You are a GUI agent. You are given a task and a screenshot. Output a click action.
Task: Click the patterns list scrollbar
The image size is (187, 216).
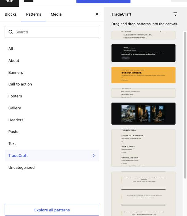(185, 105)
